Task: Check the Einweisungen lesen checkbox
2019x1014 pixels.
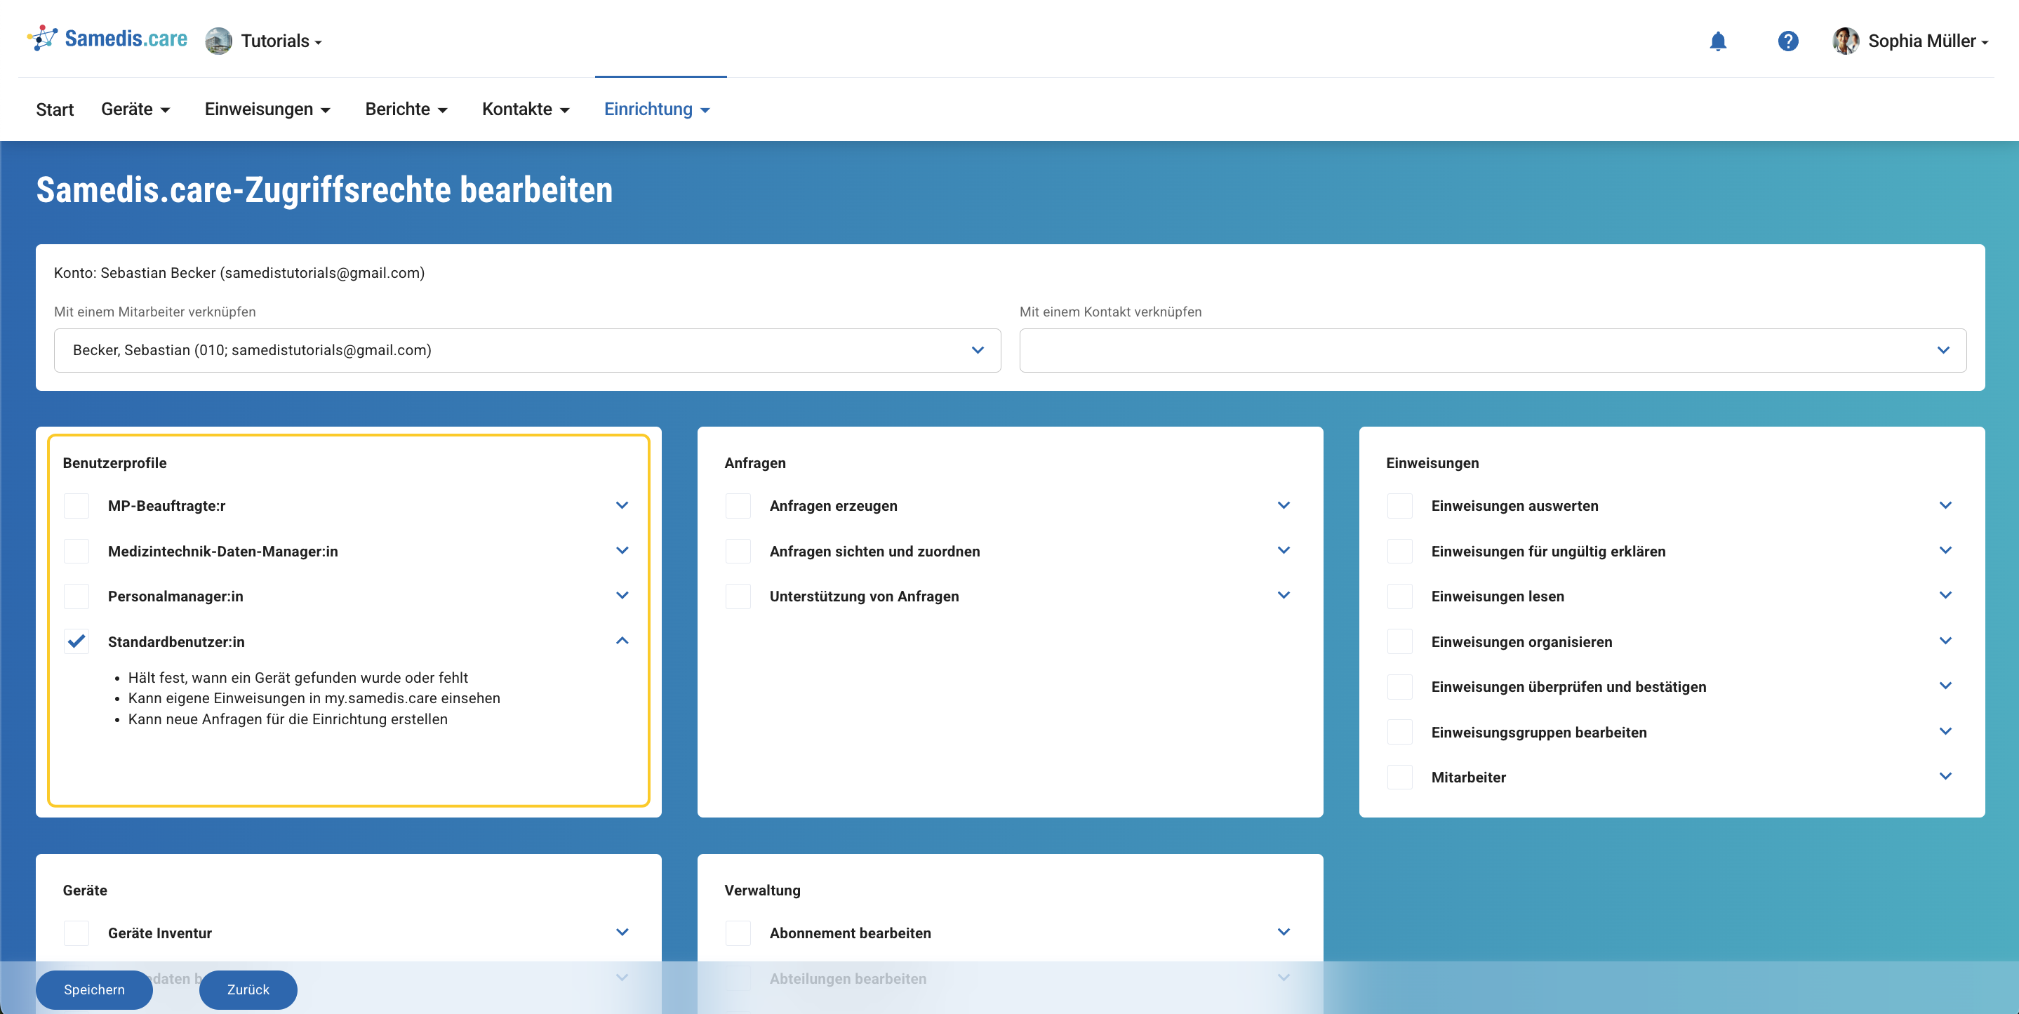Action: click(1399, 596)
